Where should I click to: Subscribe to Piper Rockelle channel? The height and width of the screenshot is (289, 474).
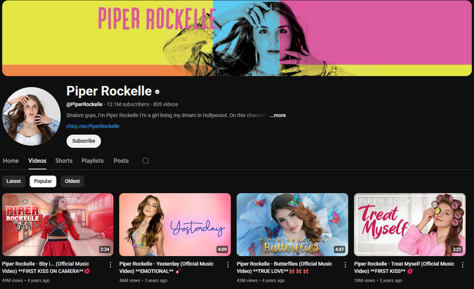[84, 141]
